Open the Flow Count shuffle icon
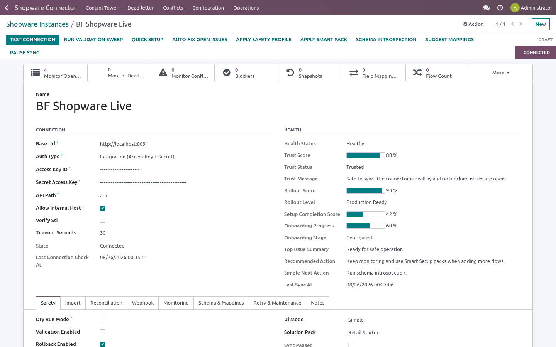The width and height of the screenshot is (556, 347). point(417,72)
